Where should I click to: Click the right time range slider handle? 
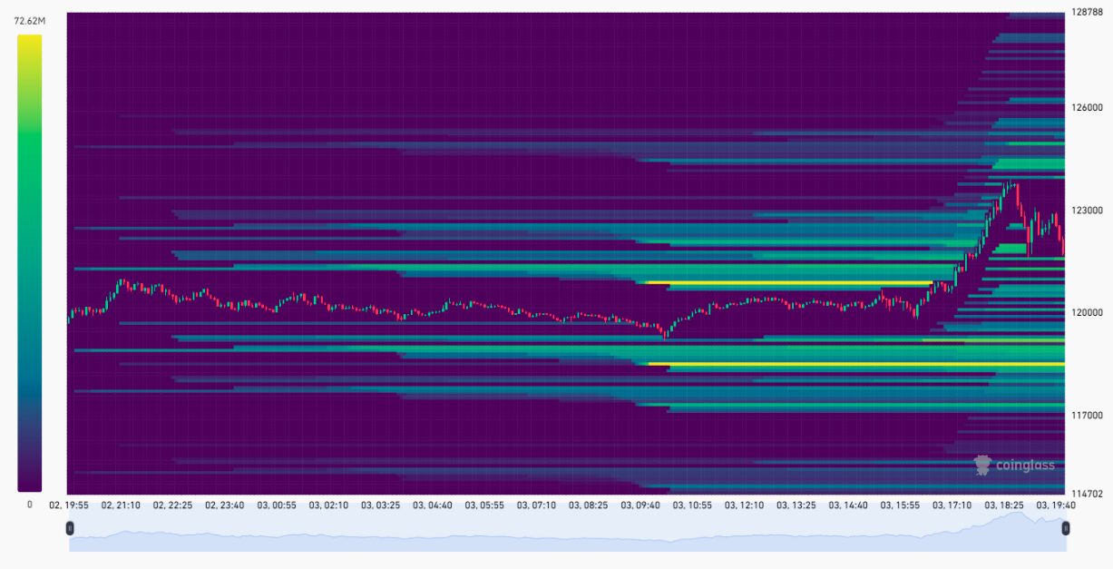tap(1066, 528)
